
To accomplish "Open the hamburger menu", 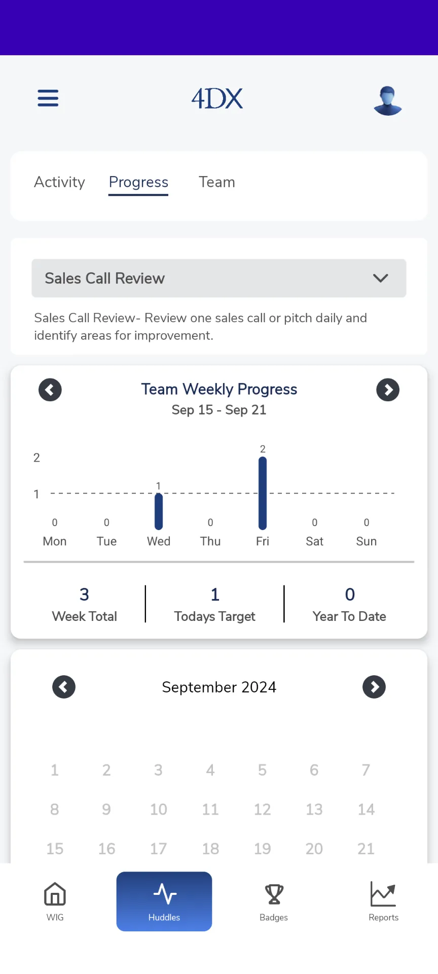I will 48,98.
